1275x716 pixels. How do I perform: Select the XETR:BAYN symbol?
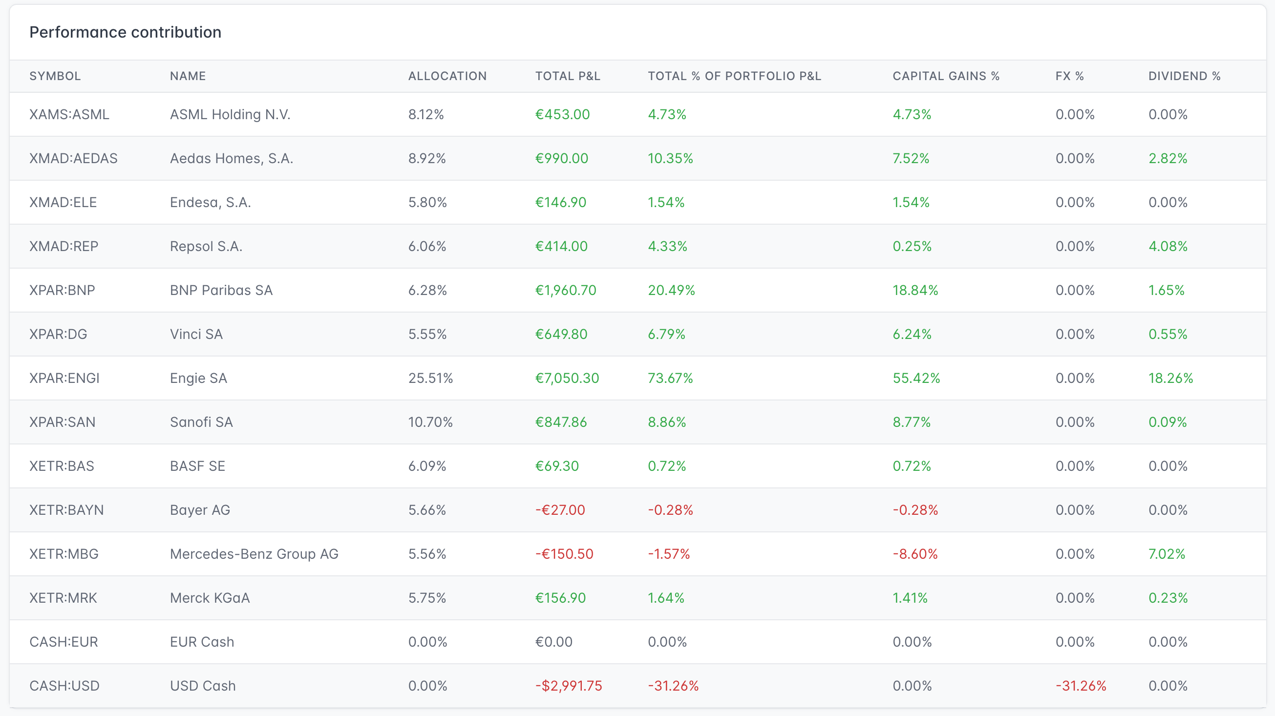(66, 510)
